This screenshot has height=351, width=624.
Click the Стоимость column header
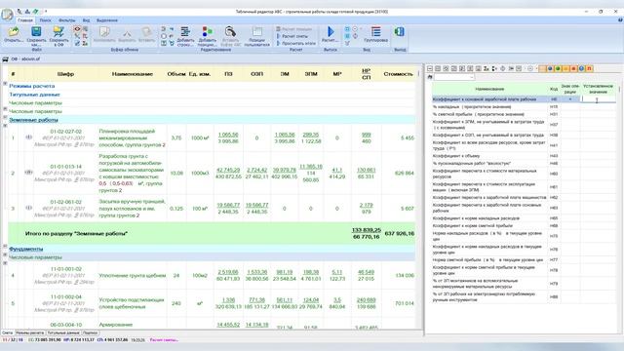pos(398,74)
